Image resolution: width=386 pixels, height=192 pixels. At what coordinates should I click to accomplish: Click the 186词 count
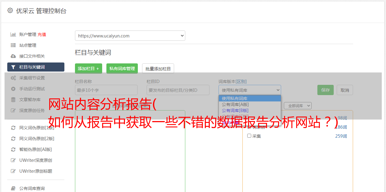pos(341,127)
